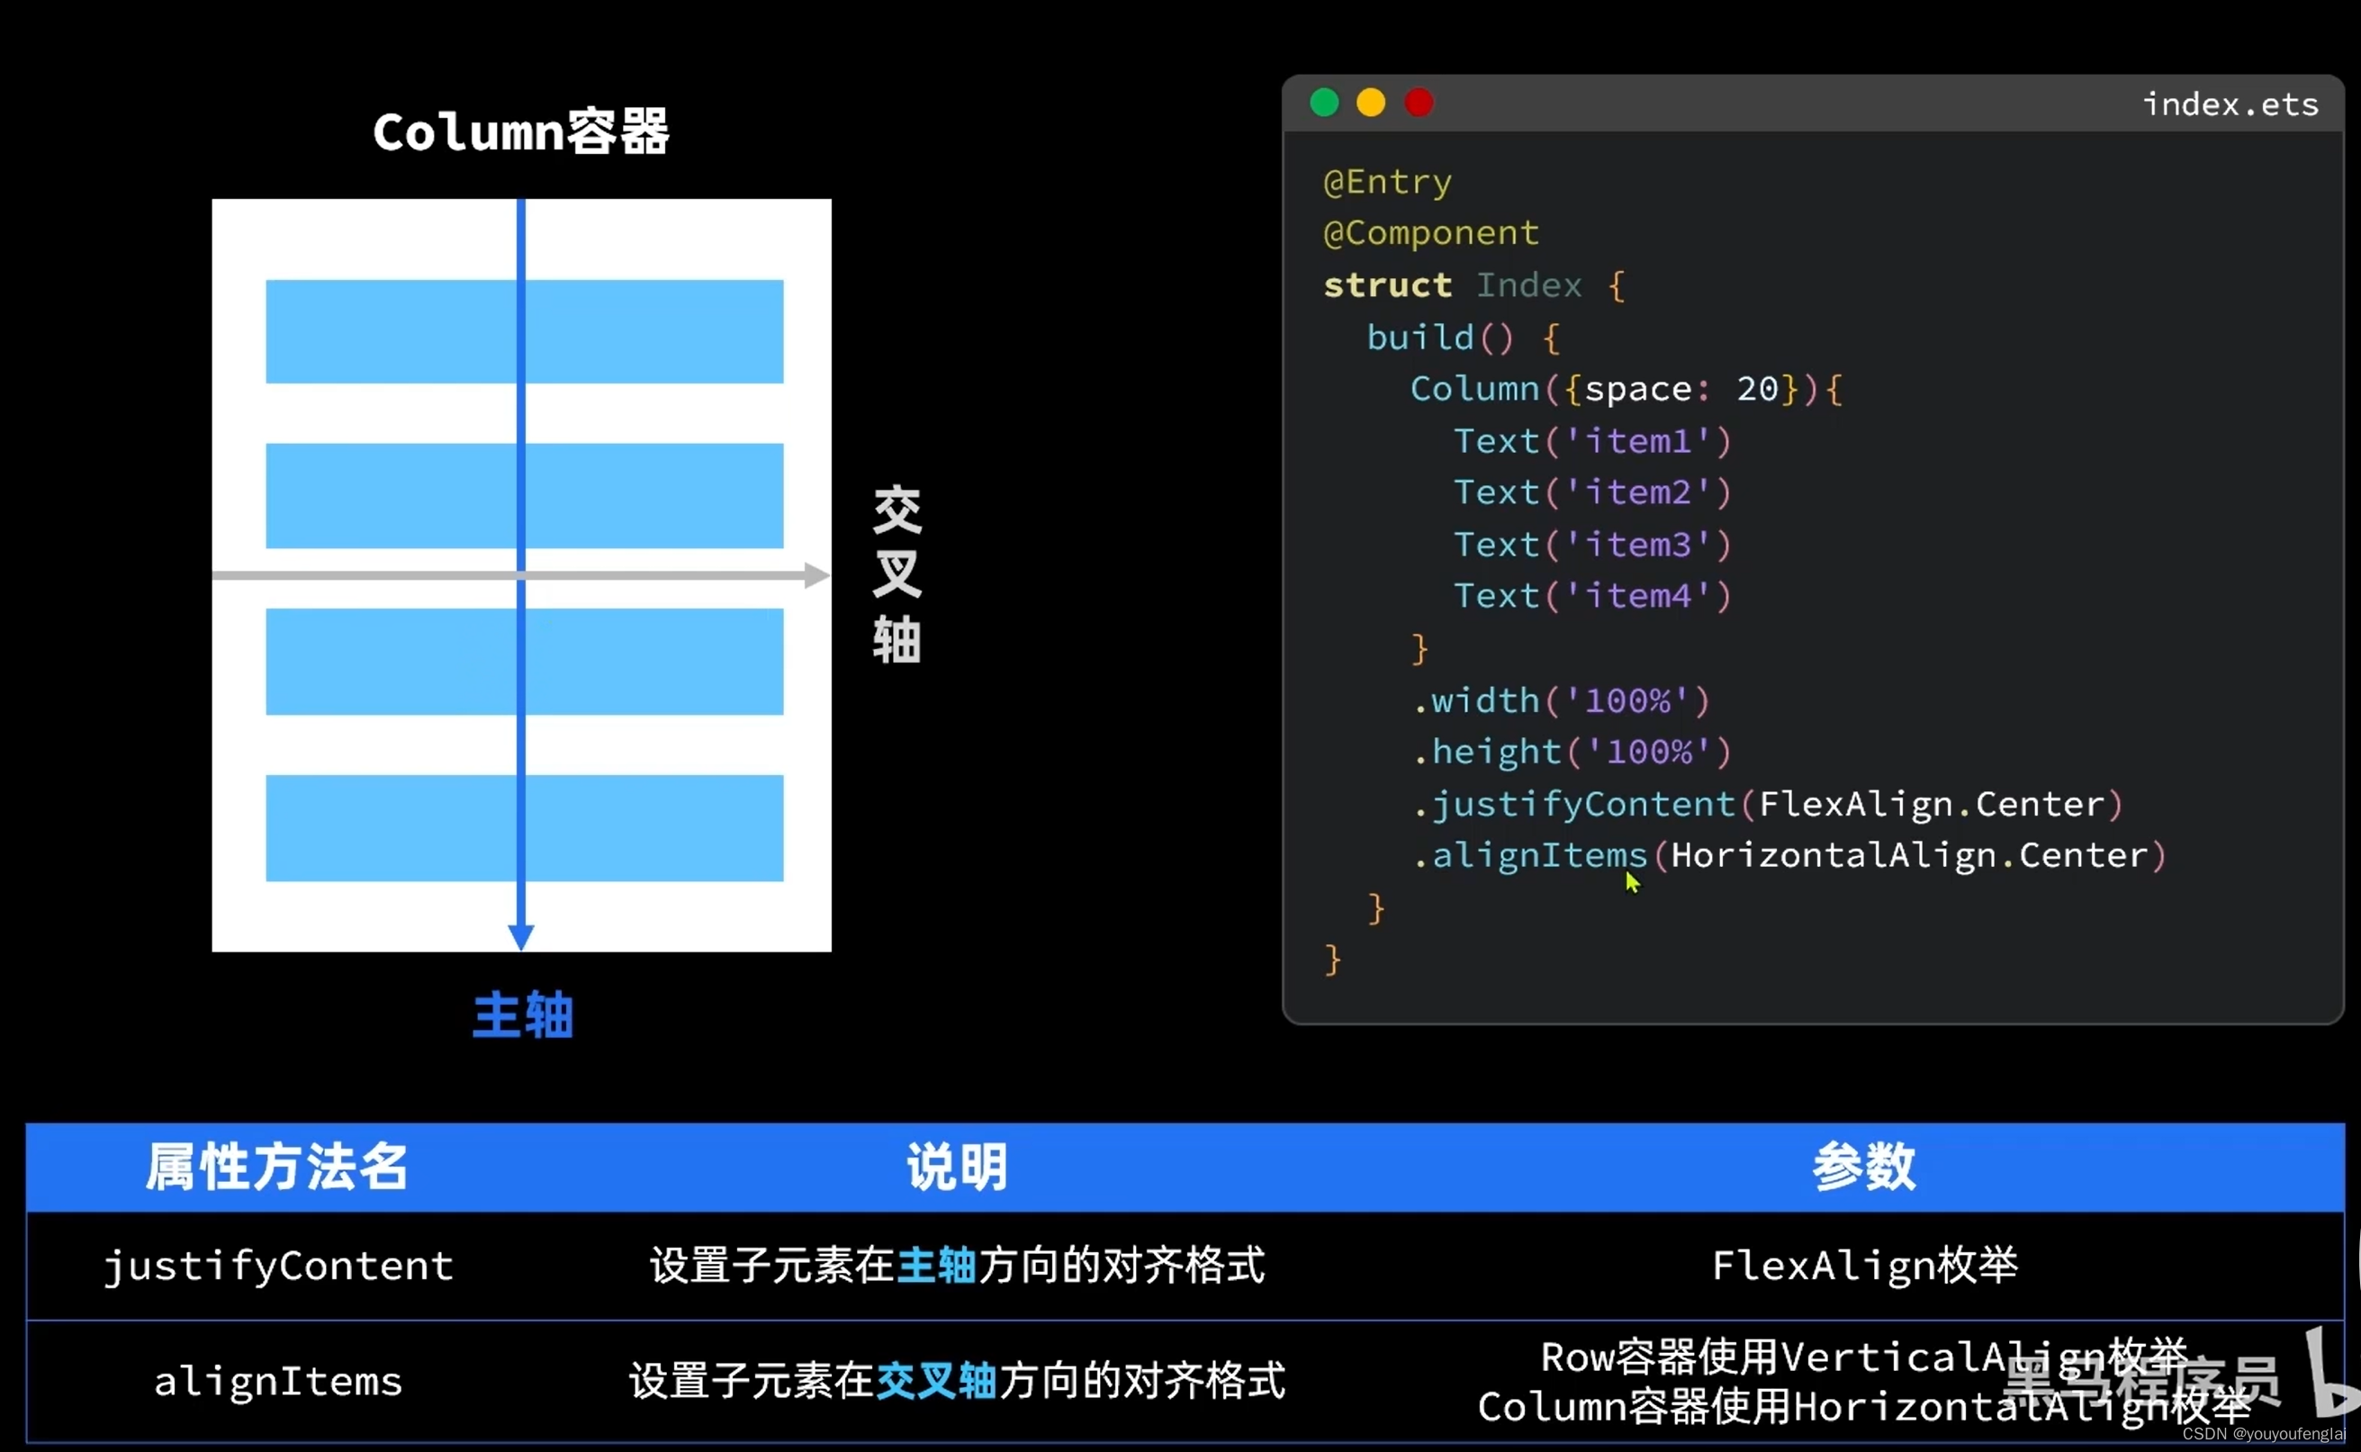2361x1452 pixels.
Task: Click the first blue rectangle in the Column diagram
Action: coord(524,331)
